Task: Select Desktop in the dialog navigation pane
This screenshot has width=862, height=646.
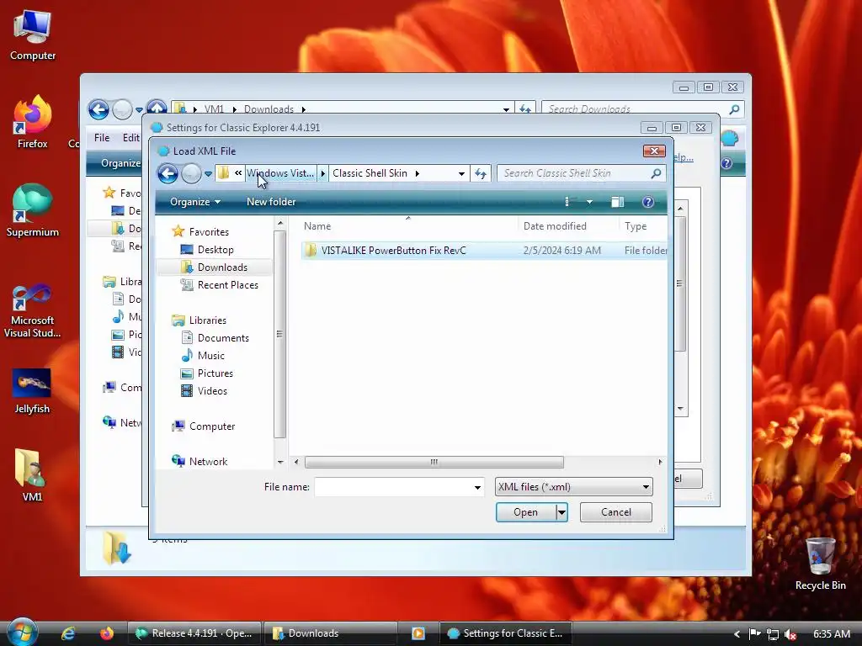Action: 215,249
